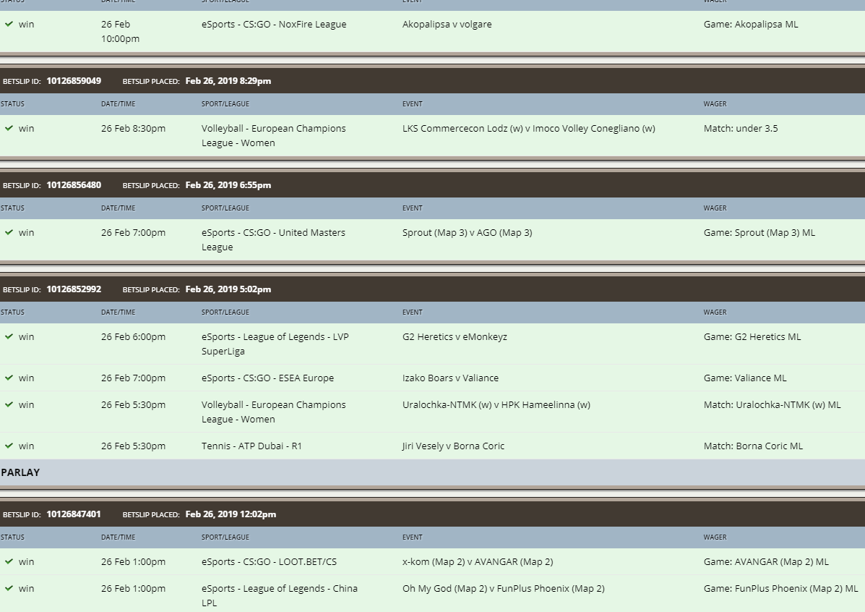Click the win checkmark on Sprout (Map 3) row
865x612 pixels.
point(9,232)
